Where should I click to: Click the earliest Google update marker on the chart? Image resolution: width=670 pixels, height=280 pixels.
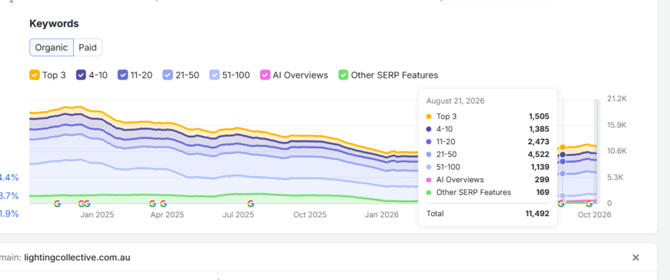[58, 204]
